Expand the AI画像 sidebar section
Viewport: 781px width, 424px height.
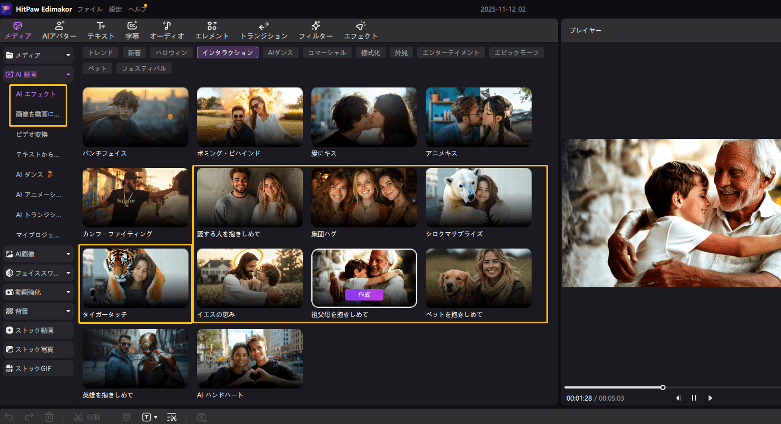[68, 254]
